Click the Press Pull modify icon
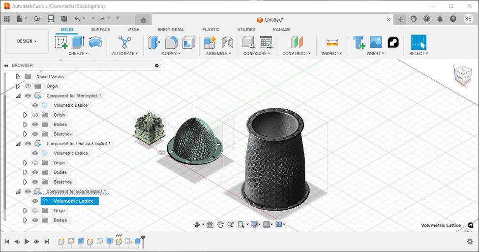 [155, 42]
